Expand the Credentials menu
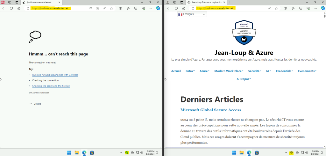This screenshot has height=156, width=326. tap(284, 71)
